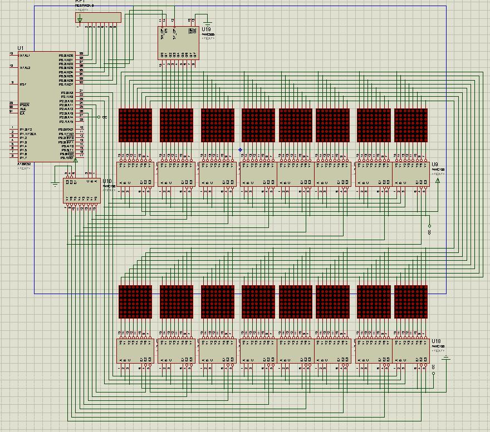Select the first LED matrix in the top row
The height and width of the screenshot is (432, 490).
[135, 125]
